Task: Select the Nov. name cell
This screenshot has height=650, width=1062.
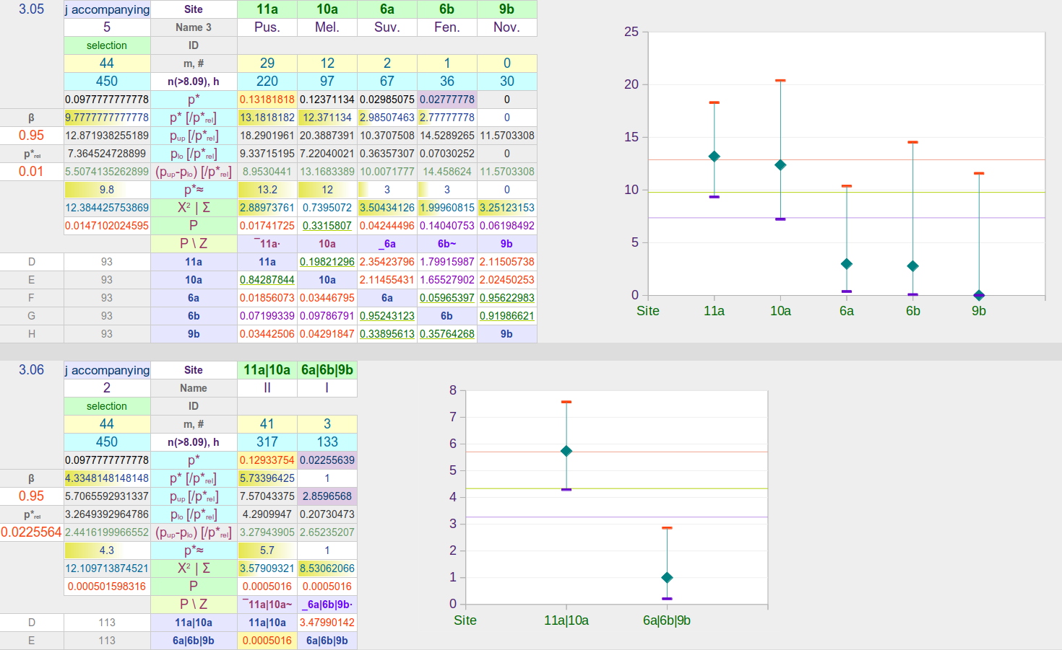Action: [506, 27]
